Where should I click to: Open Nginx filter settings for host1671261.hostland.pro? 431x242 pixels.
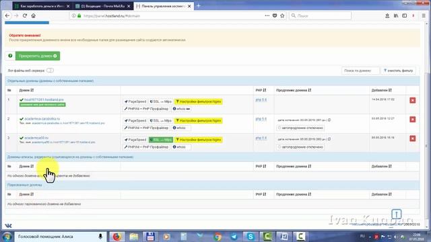(199, 102)
